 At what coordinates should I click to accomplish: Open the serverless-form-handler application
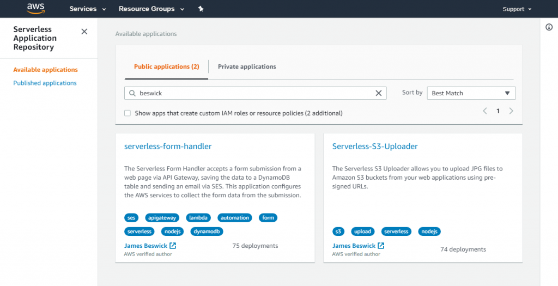coord(168,146)
